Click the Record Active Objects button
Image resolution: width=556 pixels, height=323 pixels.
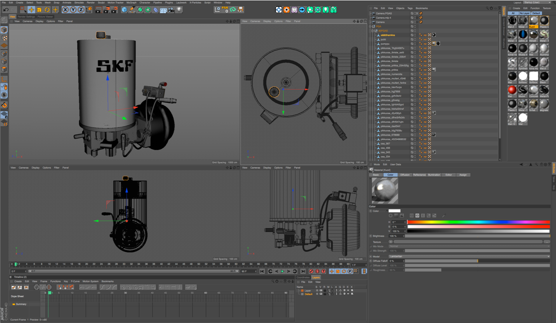click(311, 271)
